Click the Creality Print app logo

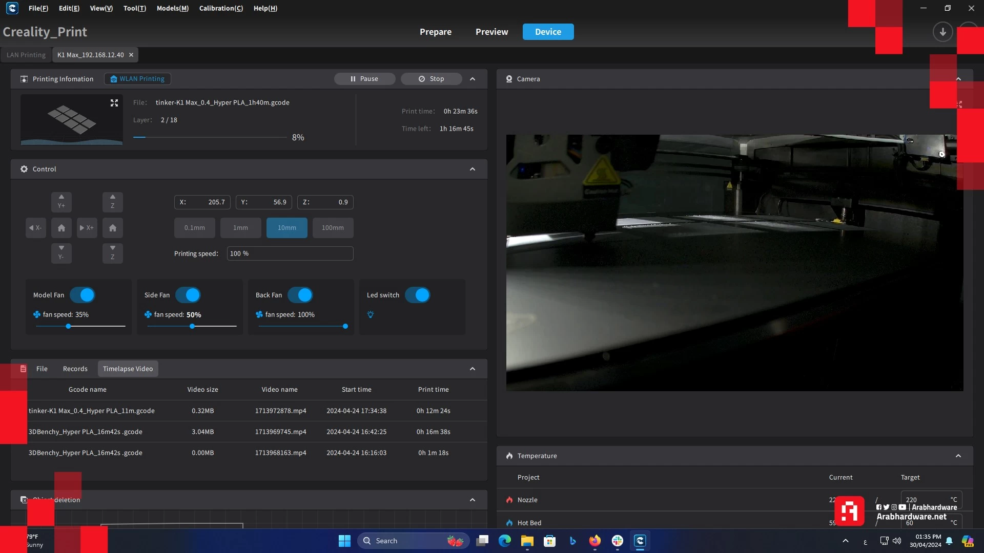[x=12, y=8]
